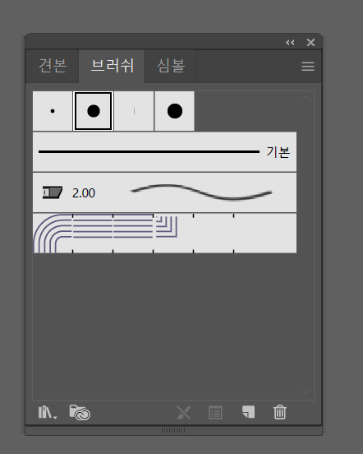The width and height of the screenshot is (363, 454).
Task: Open the panel hamburger menu
Action: tap(308, 67)
